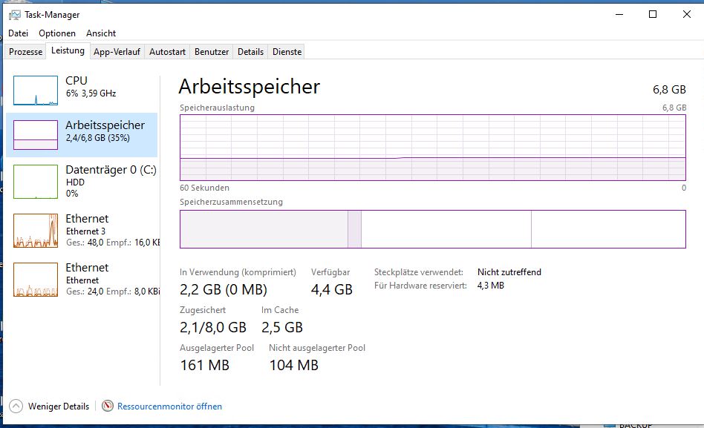
Task: Switch to the Autostart tab
Action: pyautogui.click(x=167, y=52)
